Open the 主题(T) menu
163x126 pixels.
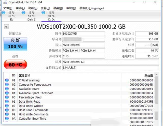point(45,8)
